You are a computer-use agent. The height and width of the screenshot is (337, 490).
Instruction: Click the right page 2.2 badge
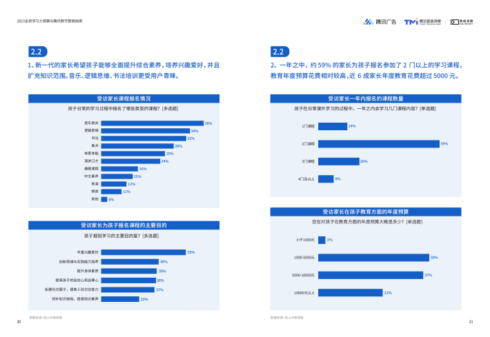point(280,52)
